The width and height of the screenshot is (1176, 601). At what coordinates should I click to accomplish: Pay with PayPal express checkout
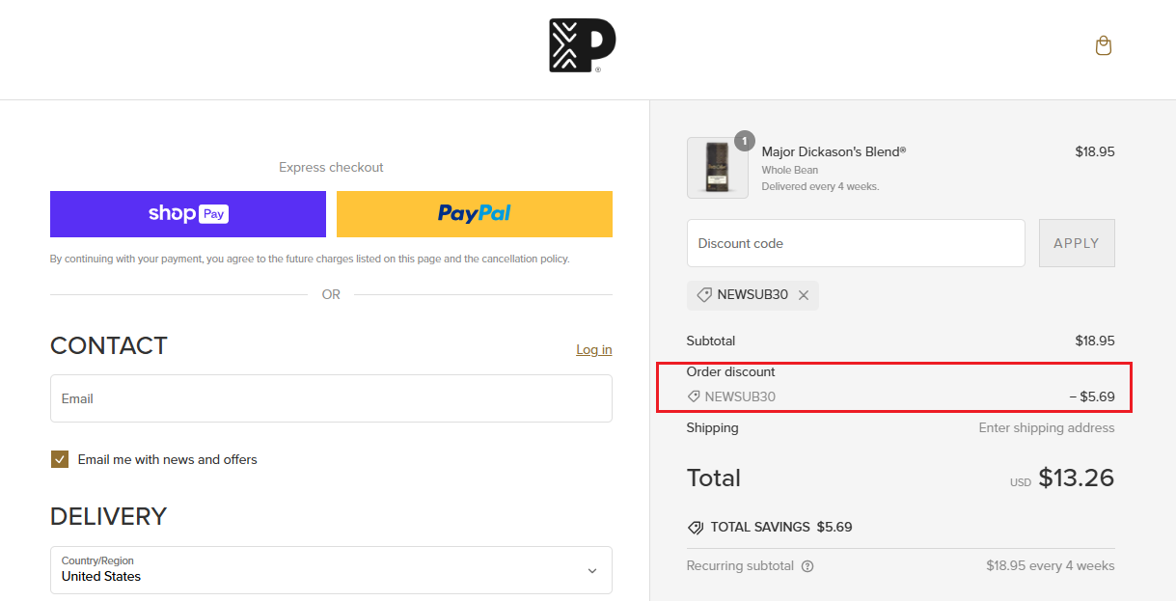click(x=474, y=214)
